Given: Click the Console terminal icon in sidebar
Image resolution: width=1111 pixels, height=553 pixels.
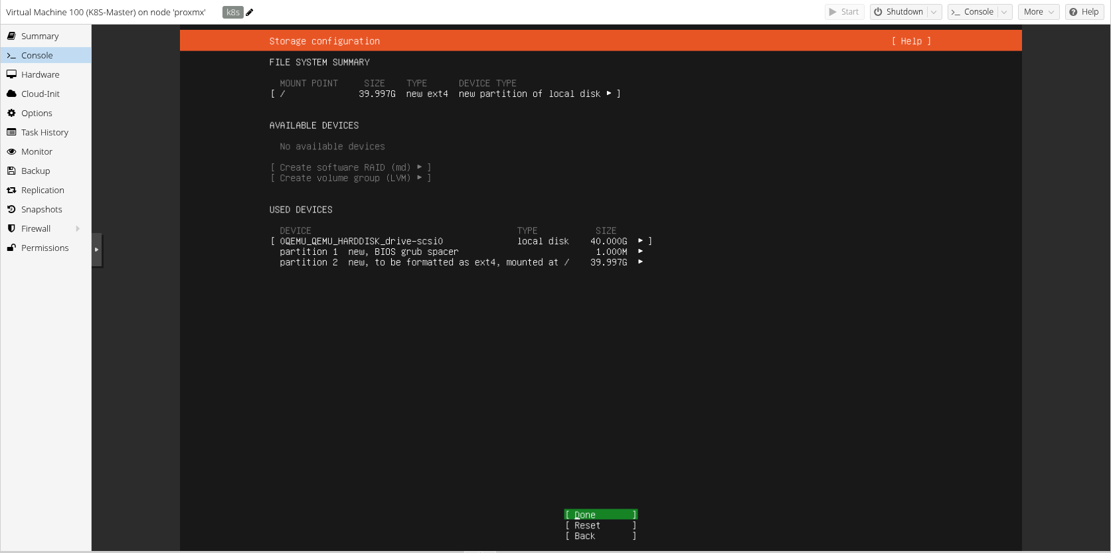Looking at the screenshot, I should click(x=11, y=55).
